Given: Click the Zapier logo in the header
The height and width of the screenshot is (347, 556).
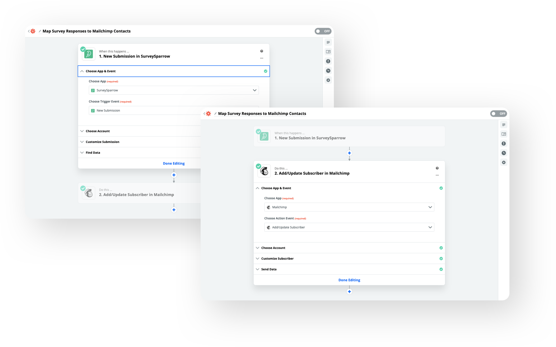Looking at the screenshot, I should [208, 113].
